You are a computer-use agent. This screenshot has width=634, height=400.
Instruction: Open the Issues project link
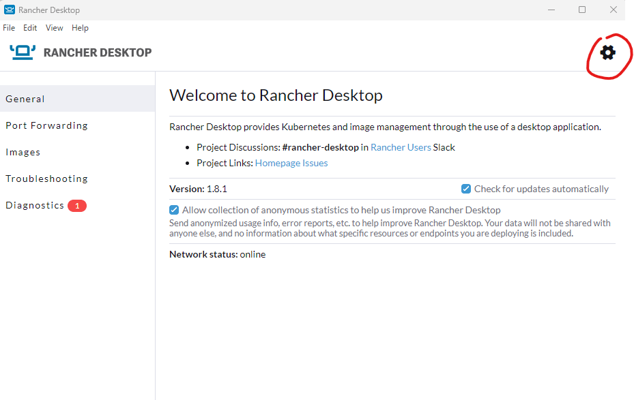pos(315,163)
